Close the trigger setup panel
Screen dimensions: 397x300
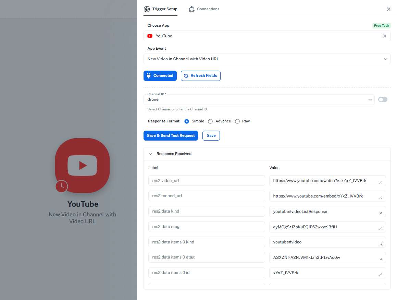pos(388,9)
